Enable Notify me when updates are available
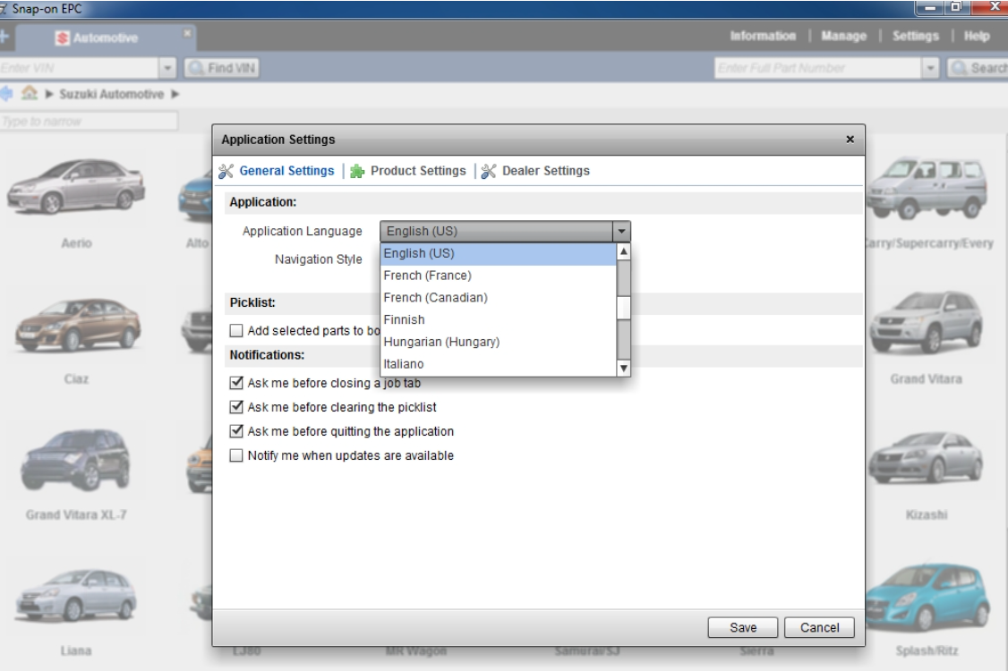Viewport: 1008px width, 671px height. pyautogui.click(x=236, y=455)
